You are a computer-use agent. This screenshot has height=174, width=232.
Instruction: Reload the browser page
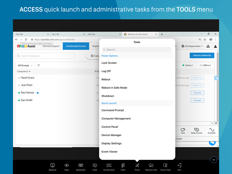point(26,40)
